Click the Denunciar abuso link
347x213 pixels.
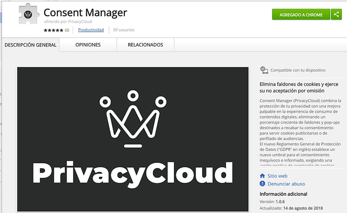pyautogui.click(x=286, y=184)
